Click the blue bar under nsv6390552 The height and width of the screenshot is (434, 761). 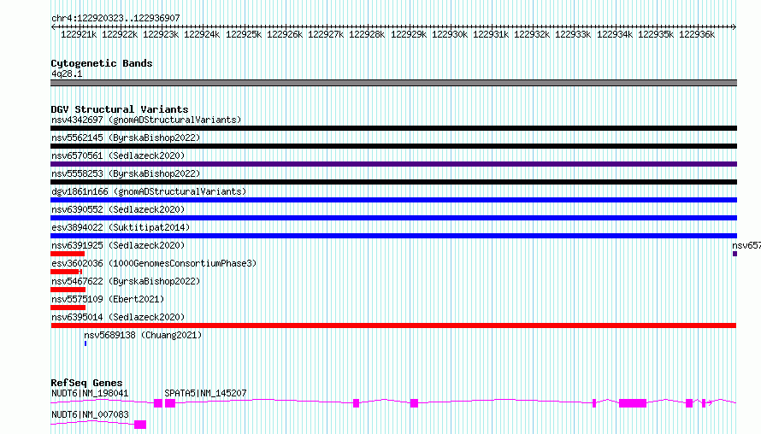tap(393, 218)
